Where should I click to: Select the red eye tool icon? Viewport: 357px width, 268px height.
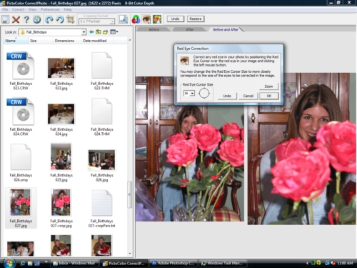[146, 19]
